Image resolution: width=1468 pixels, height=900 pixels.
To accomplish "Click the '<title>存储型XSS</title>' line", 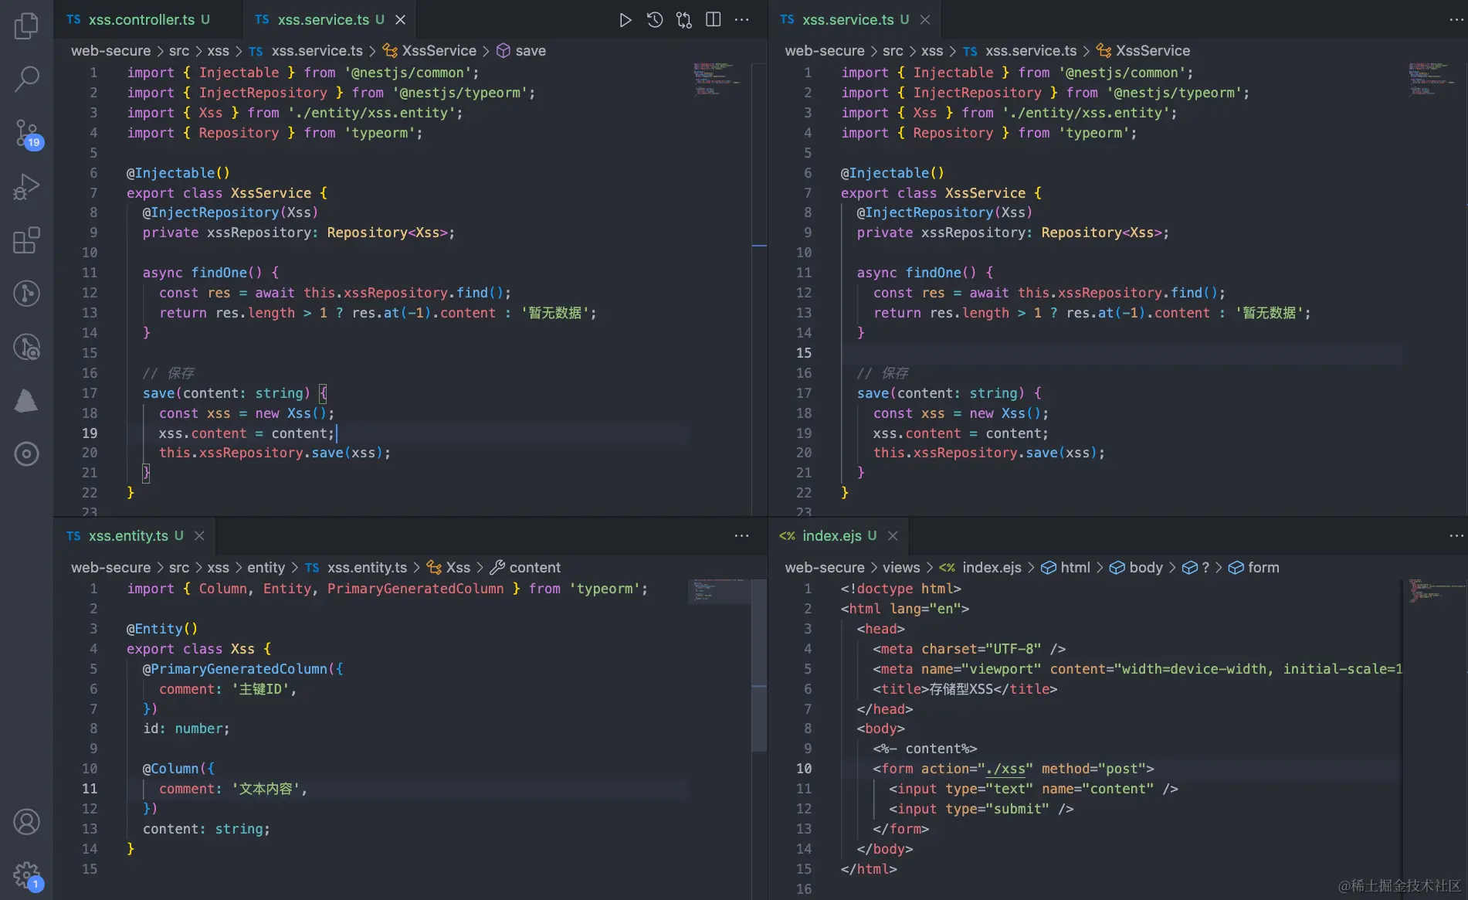I will point(965,689).
